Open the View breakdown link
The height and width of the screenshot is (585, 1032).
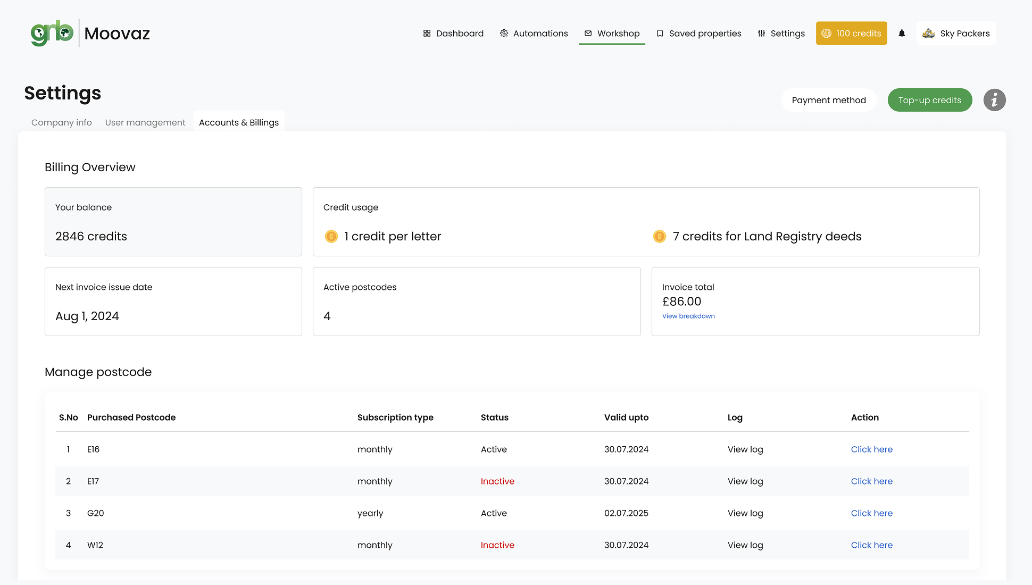click(688, 316)
